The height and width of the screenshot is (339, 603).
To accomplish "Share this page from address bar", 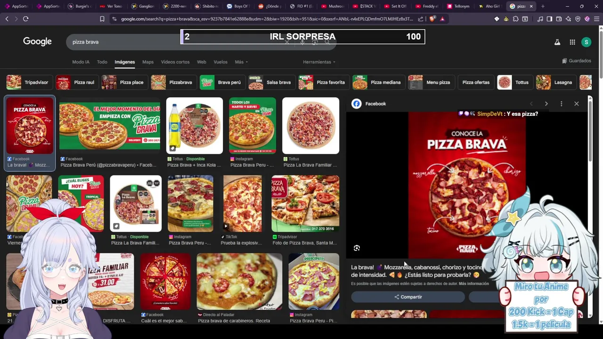I will (420, 19).
